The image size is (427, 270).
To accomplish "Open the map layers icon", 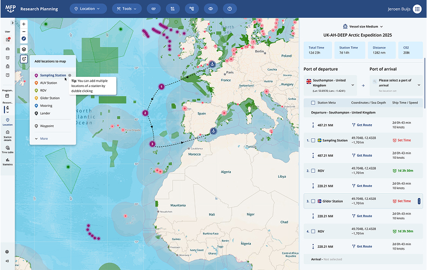I will tap(24, 48).
